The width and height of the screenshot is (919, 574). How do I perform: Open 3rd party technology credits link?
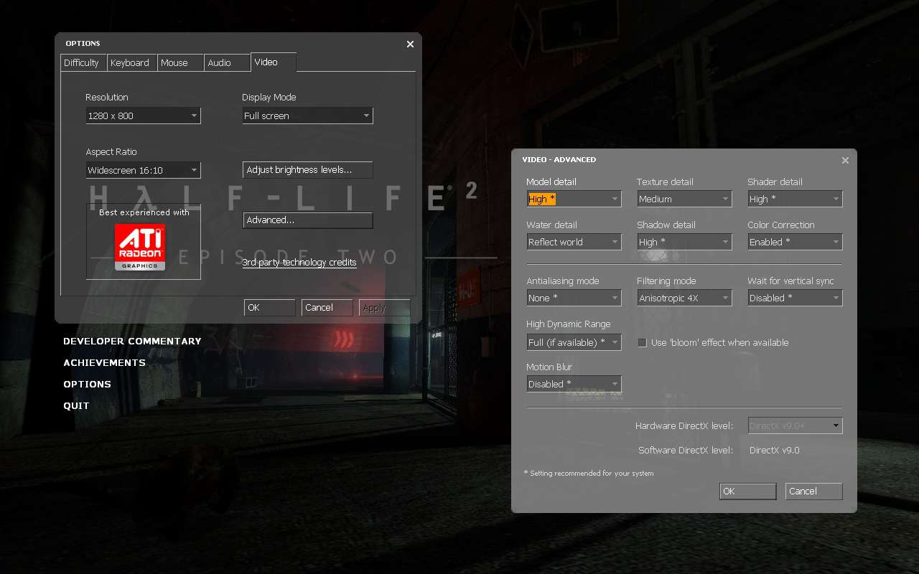pos(299,263)
